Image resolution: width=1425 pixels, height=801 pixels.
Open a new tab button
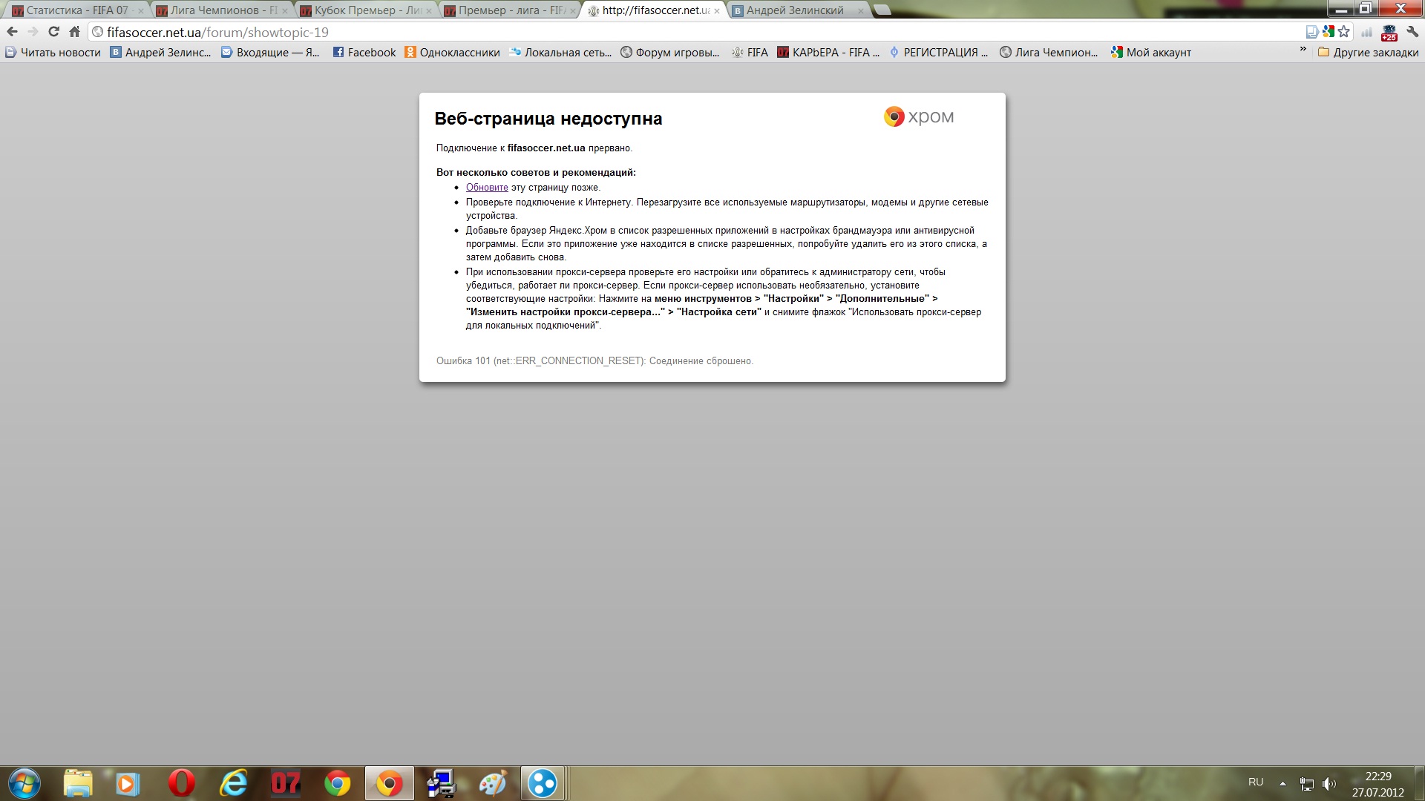coord(882,10)
